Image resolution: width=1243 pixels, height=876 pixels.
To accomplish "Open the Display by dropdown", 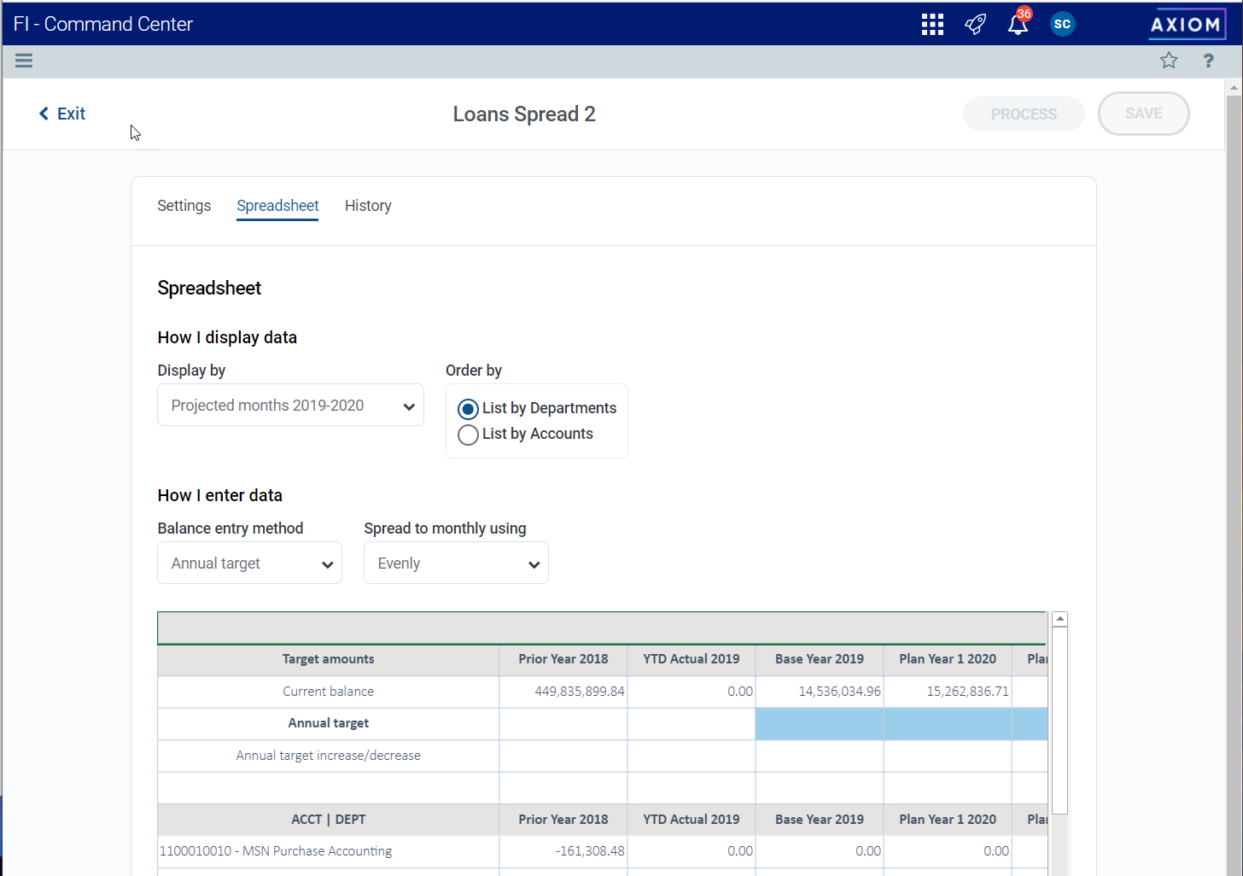I will [x=290, y=406].
